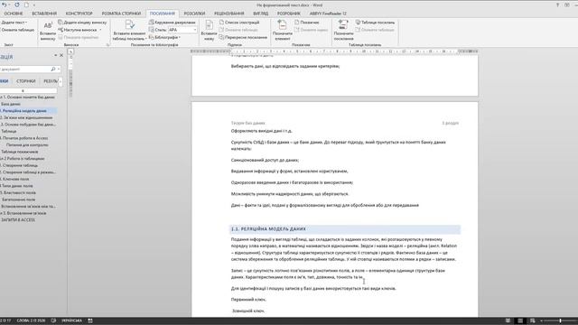The height and width of the screenshot is (325, 578).
Task: Select heading 'База даних' in navigation
Action: point(11,105)
